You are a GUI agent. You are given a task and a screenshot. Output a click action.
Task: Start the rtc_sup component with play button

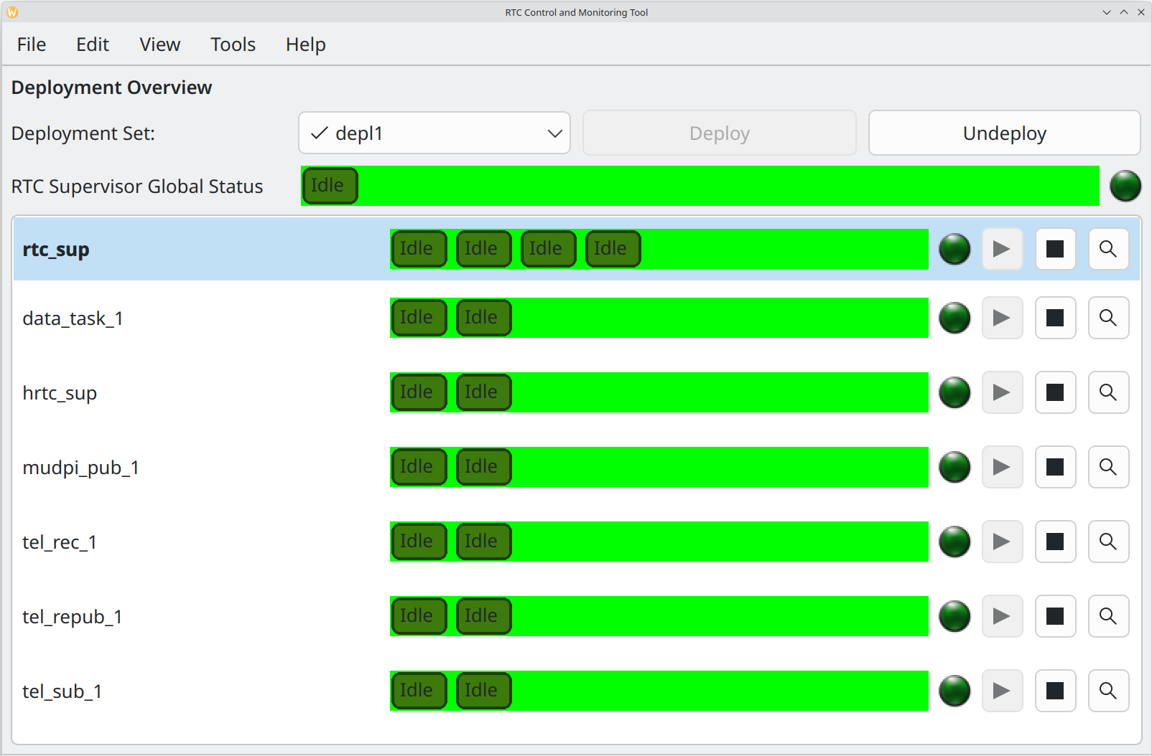click(x=1002, y=249)
